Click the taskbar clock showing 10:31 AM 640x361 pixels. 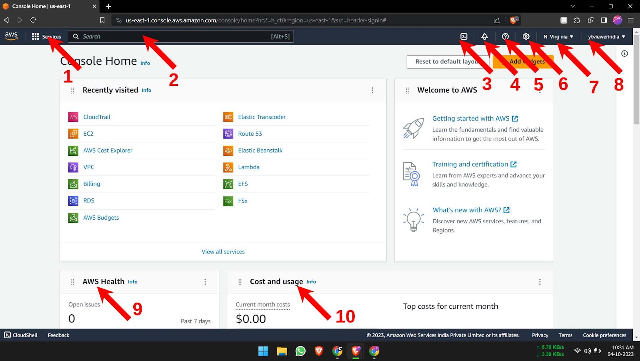620,351
